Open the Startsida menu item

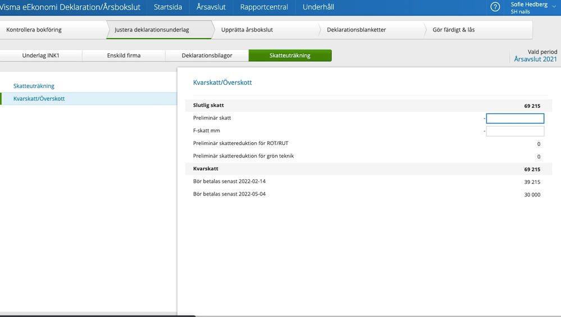point(167,7)
